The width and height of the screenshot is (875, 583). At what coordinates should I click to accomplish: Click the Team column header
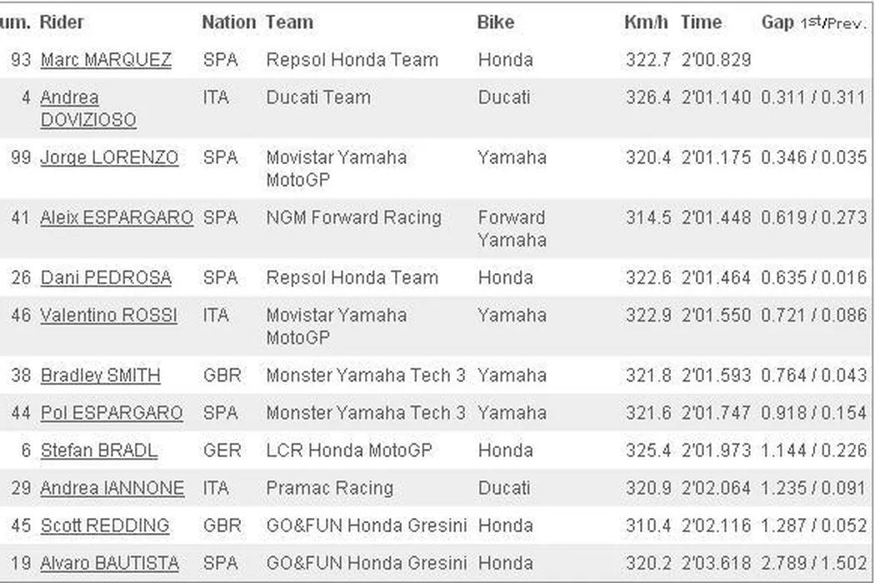point(289,22)
